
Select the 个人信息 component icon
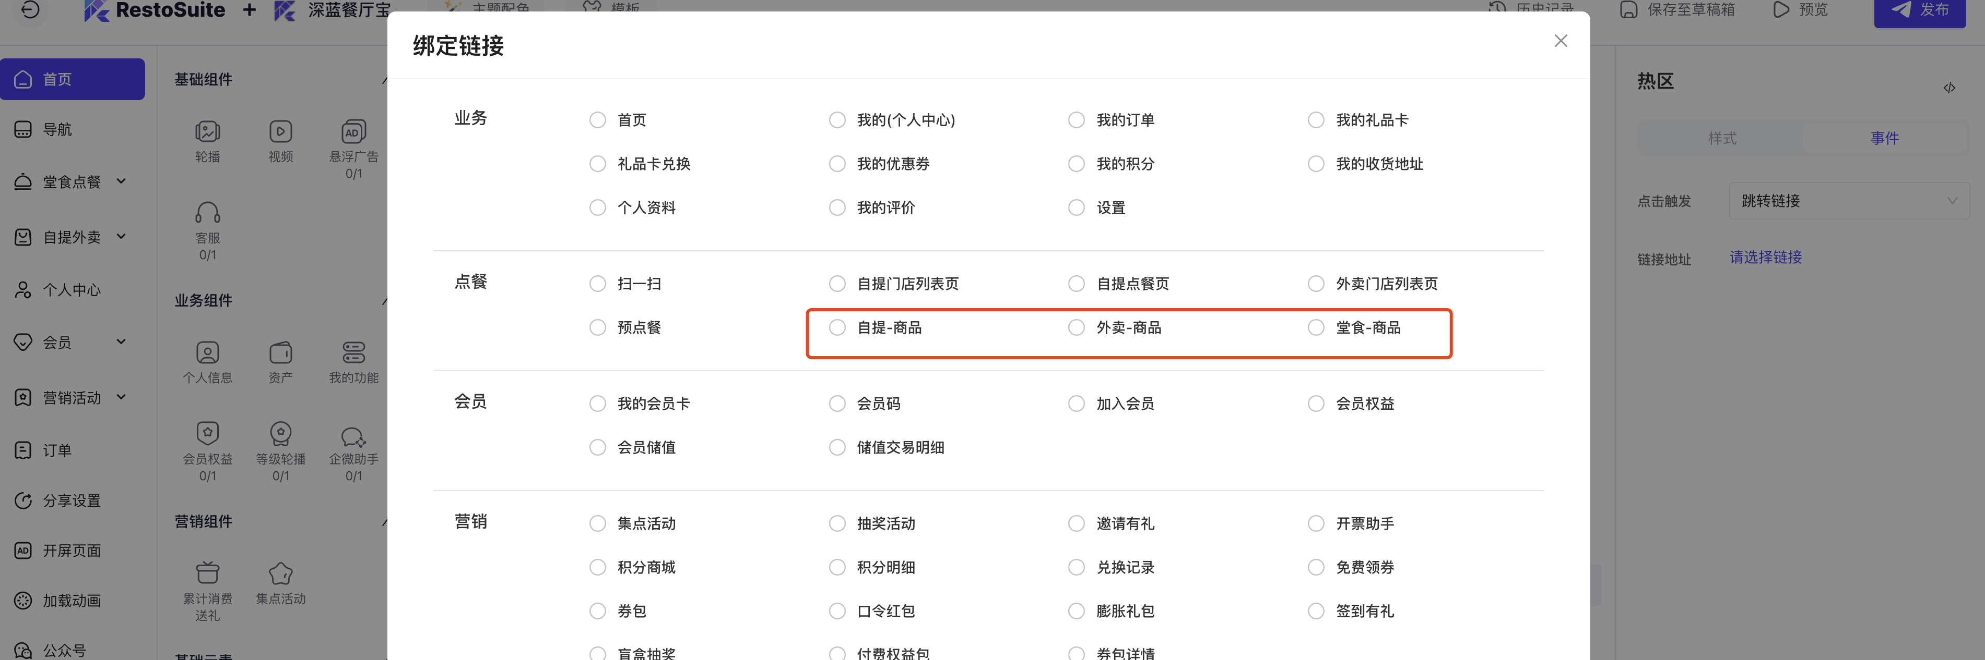(207, 352)
